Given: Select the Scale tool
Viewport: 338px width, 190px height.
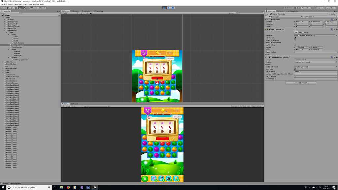Looking at the screenshot, I should 16,8.
